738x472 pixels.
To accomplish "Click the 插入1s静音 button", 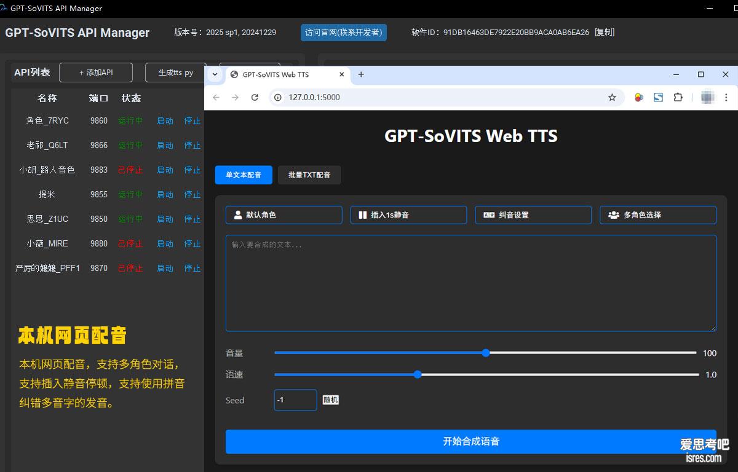I will [x=408, y=215].
